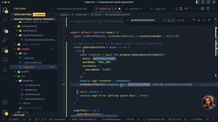Click the main branch in status bar
Viewport: 218px width, 122px height.
click(14, 119)
